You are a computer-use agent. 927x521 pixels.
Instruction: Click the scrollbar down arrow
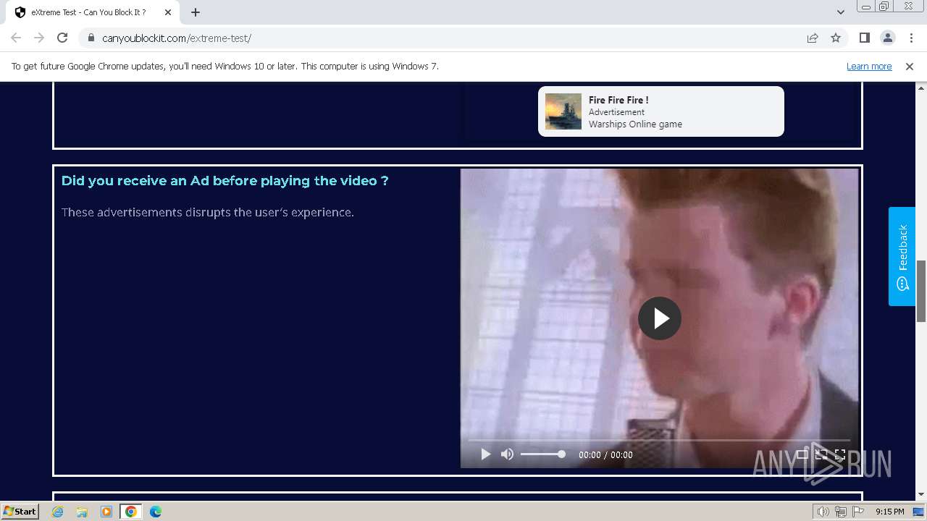point(921,495)
